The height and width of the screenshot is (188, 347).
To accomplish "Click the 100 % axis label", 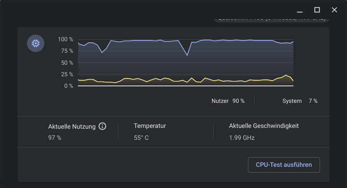I will point(66,39).
